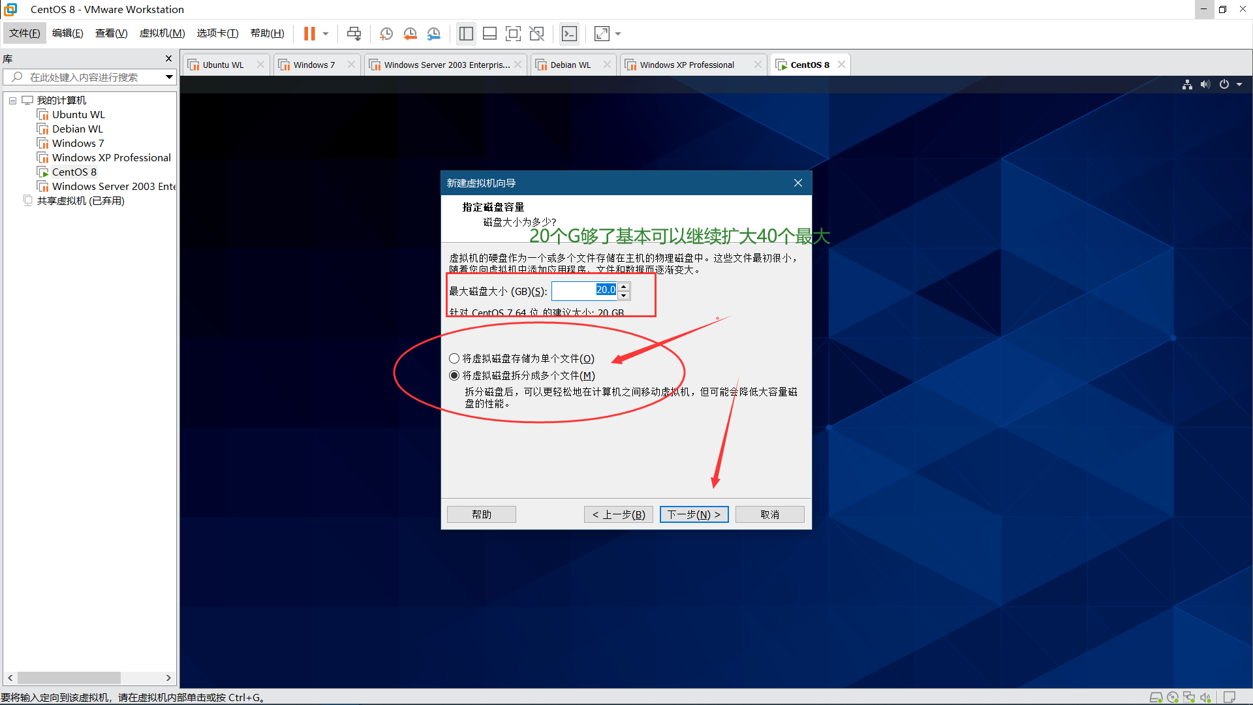Close the Debian WL tab

tap(607, 65)
